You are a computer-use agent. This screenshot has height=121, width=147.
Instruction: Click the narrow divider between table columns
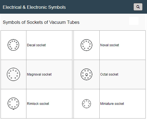pyautogui.click(x=73, y=74)
